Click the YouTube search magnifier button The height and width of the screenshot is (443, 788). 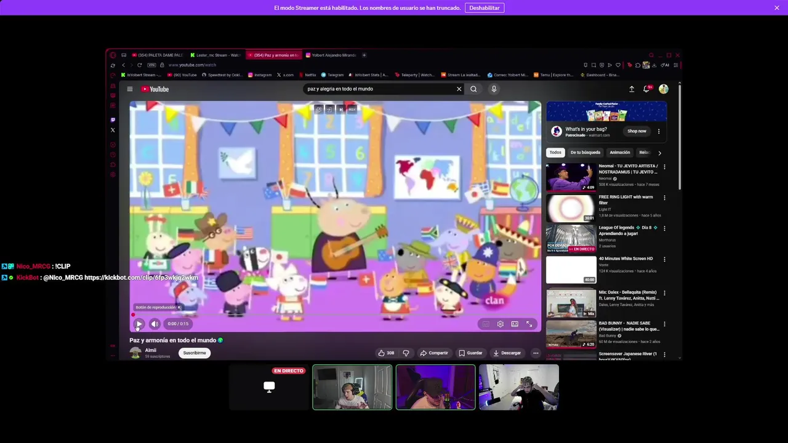(x=473, y=89)
